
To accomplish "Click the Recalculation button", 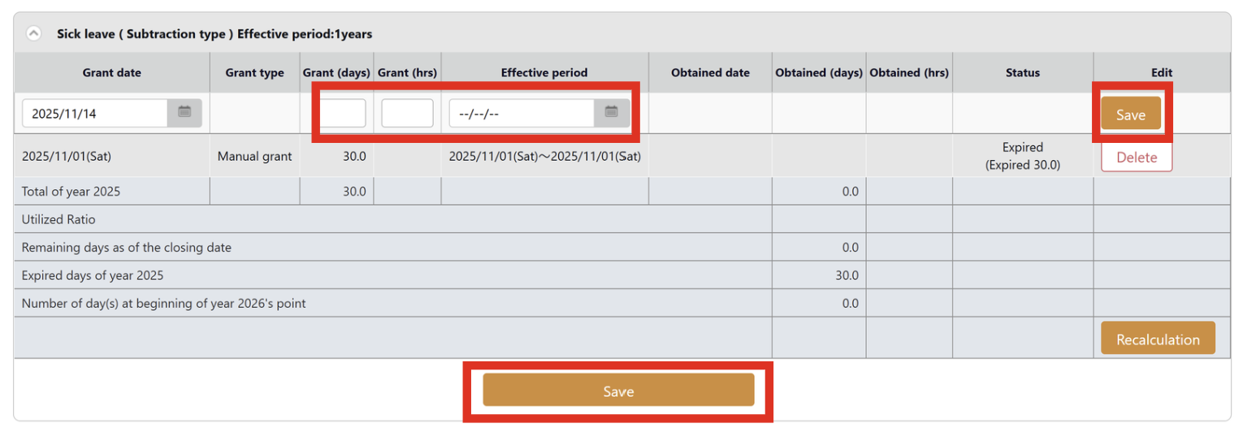I will 1157,339.
